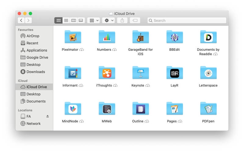Open the Letterspace folder

pos(208,73)
